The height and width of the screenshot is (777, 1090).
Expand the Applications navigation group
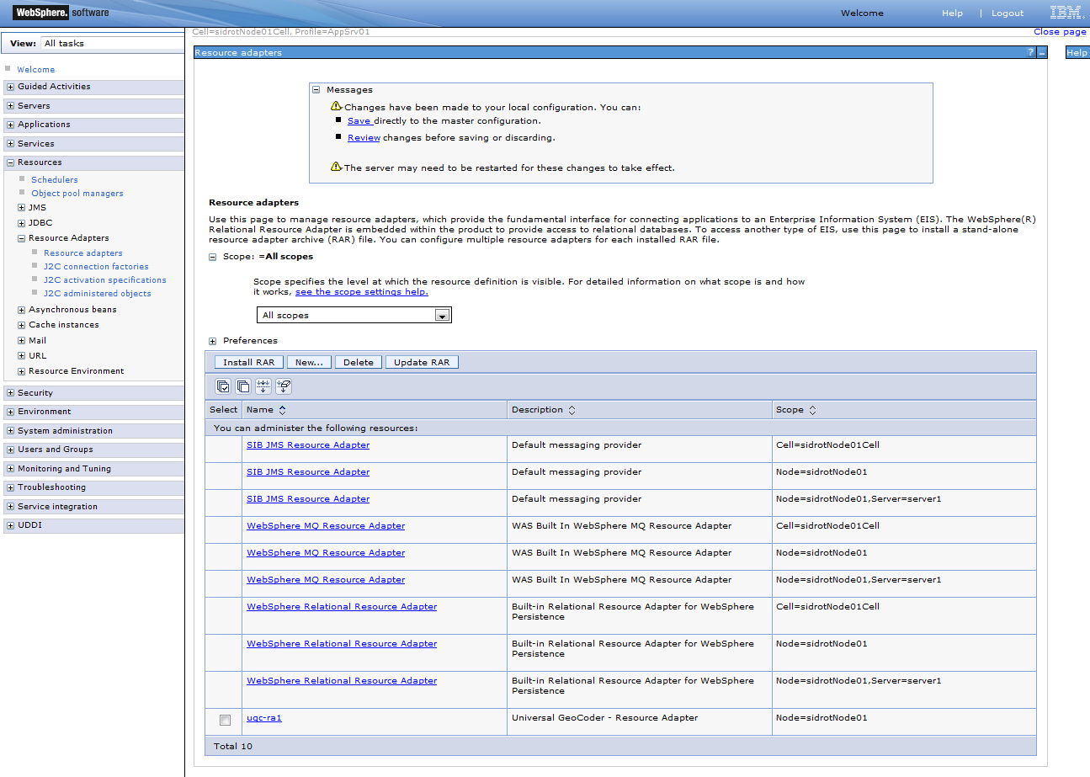pyautogui.click(x=10, y=125)
